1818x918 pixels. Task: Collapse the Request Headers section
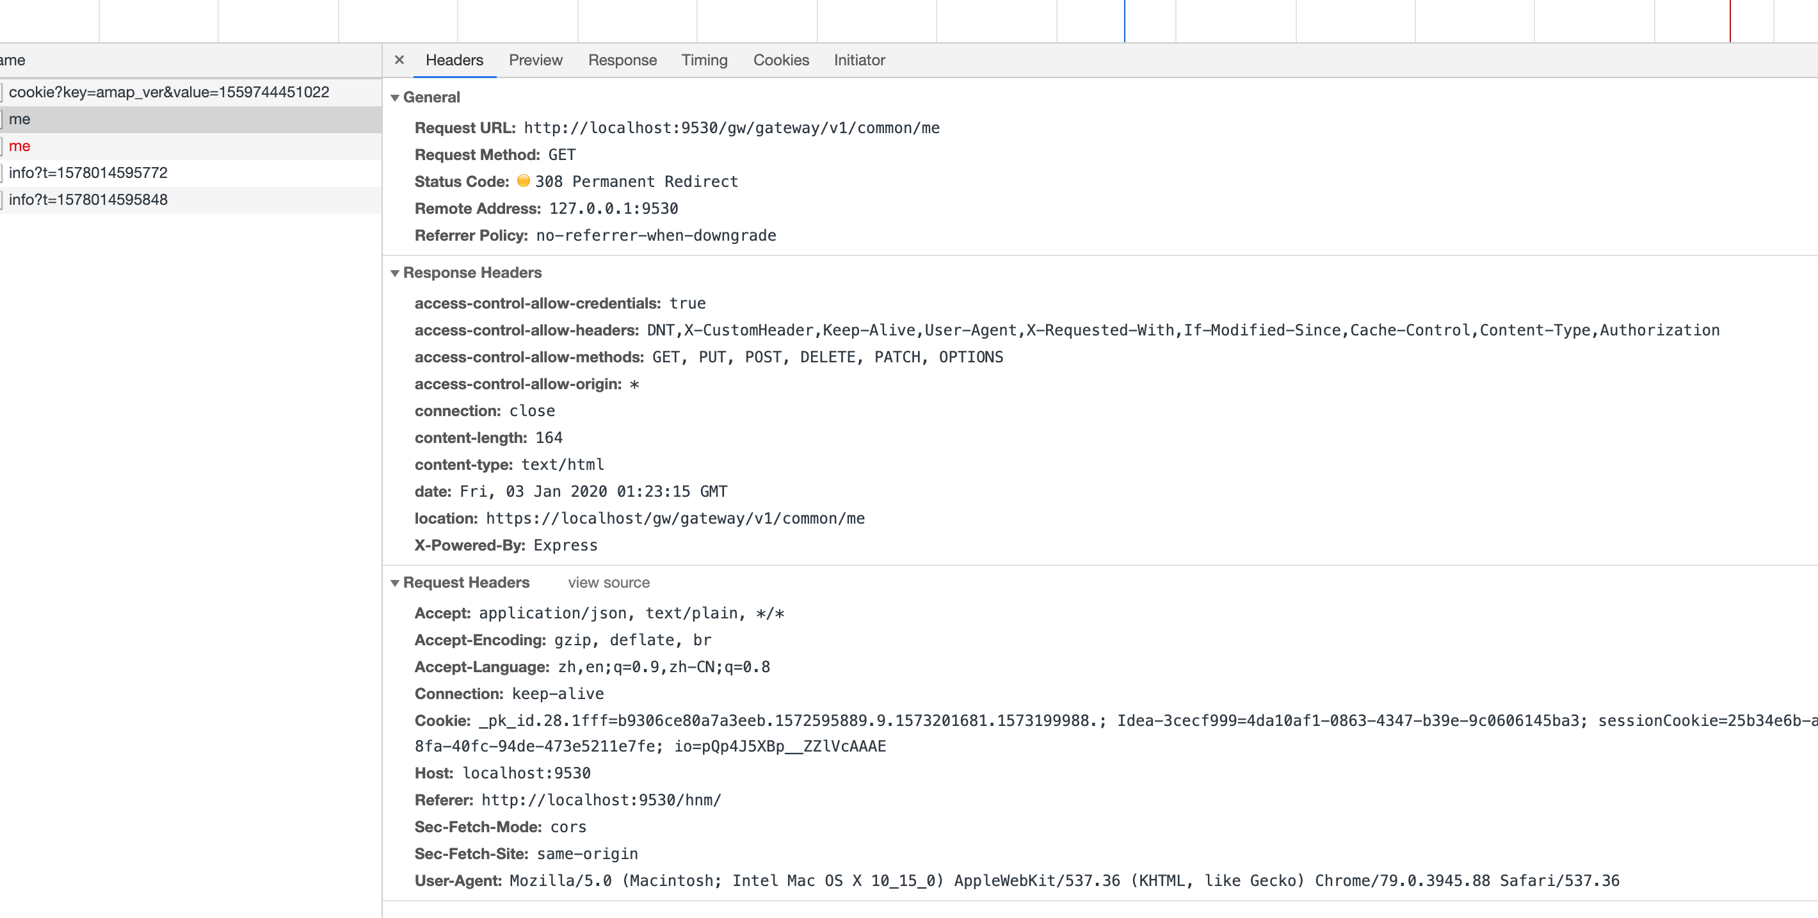395,583
